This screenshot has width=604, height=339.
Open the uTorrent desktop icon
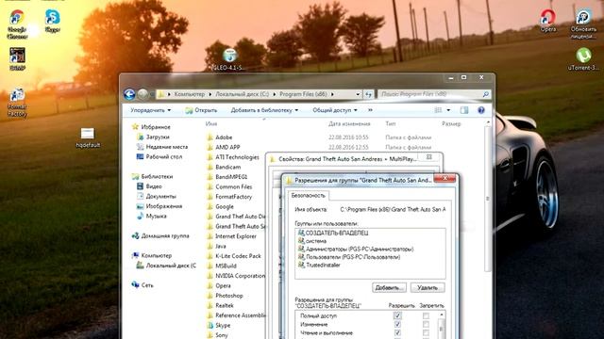pyautogui.click(x=583, y=59)
